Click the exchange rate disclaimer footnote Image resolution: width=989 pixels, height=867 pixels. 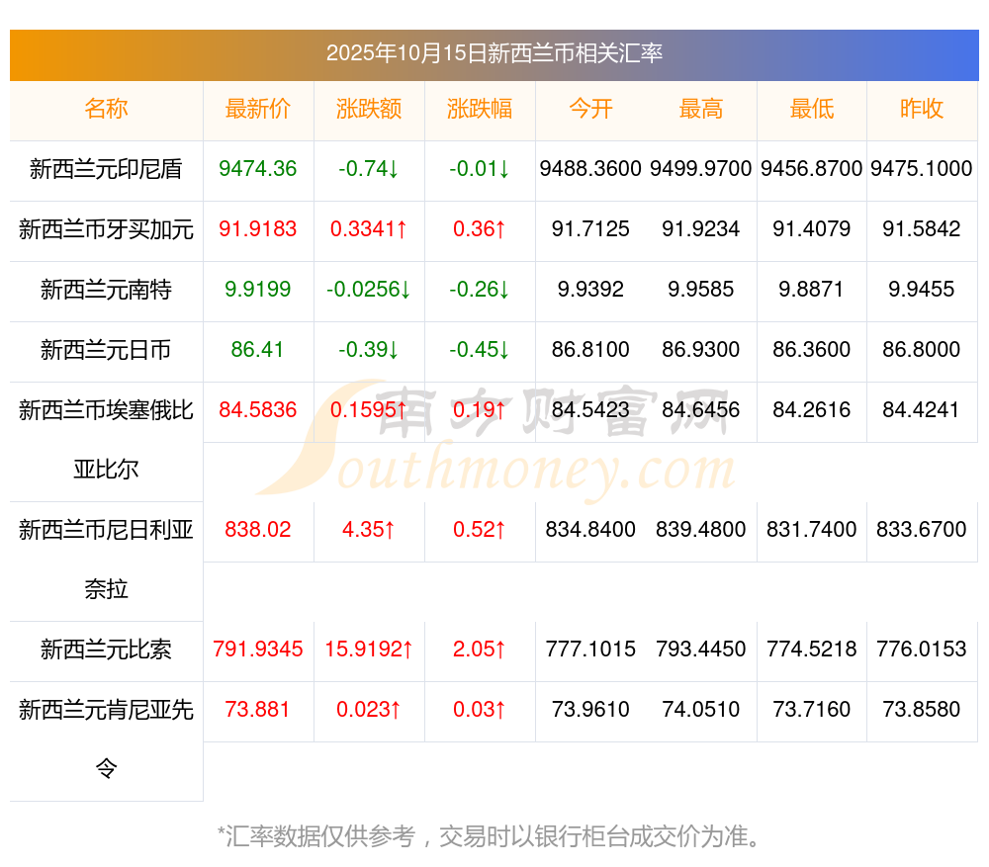click(492, 836)
